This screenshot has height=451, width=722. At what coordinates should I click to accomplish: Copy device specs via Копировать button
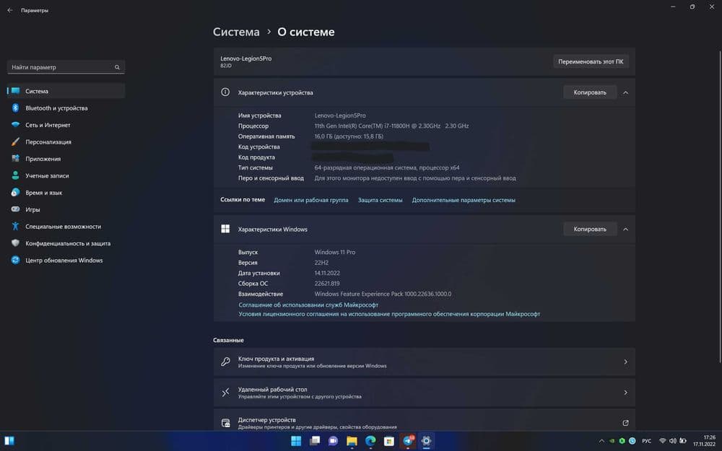pos(590,92)
